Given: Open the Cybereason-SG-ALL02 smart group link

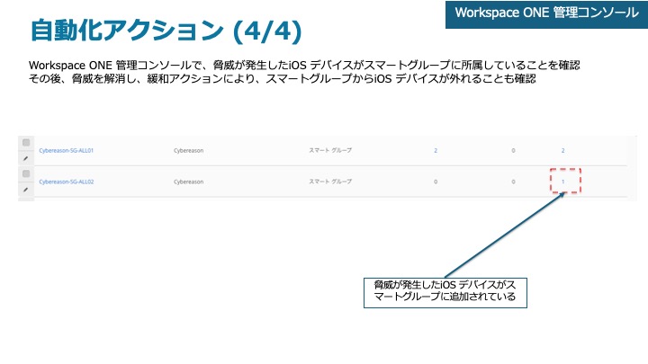Looking at the screenshot, I should coord(66,182).
